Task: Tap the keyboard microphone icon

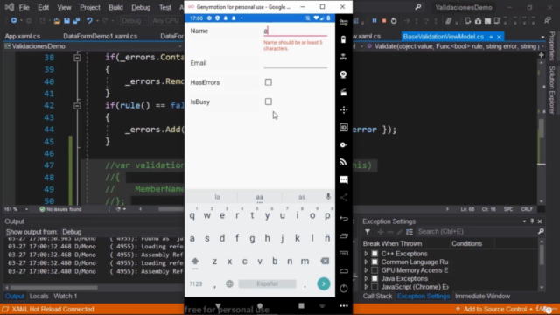Action: 328,196
